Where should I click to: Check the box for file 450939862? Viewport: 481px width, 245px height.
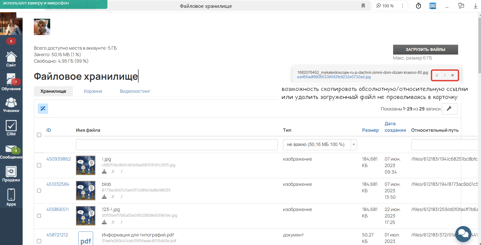39,165
